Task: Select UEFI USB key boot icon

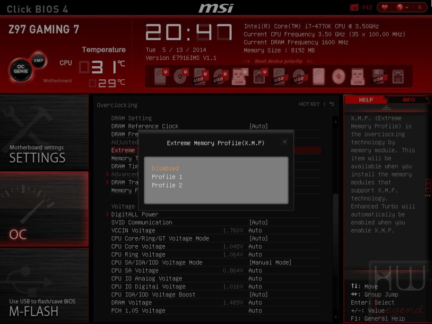Action: [240, 76]
